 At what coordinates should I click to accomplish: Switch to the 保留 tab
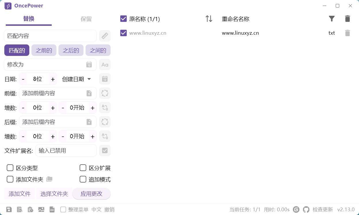[86, 19]
